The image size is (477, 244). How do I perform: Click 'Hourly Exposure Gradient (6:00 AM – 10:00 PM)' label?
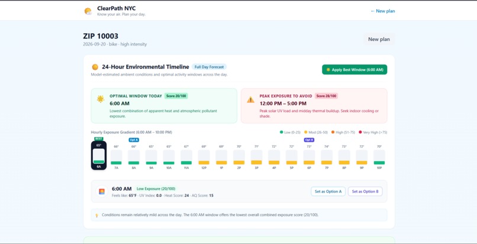coord(131,132)
